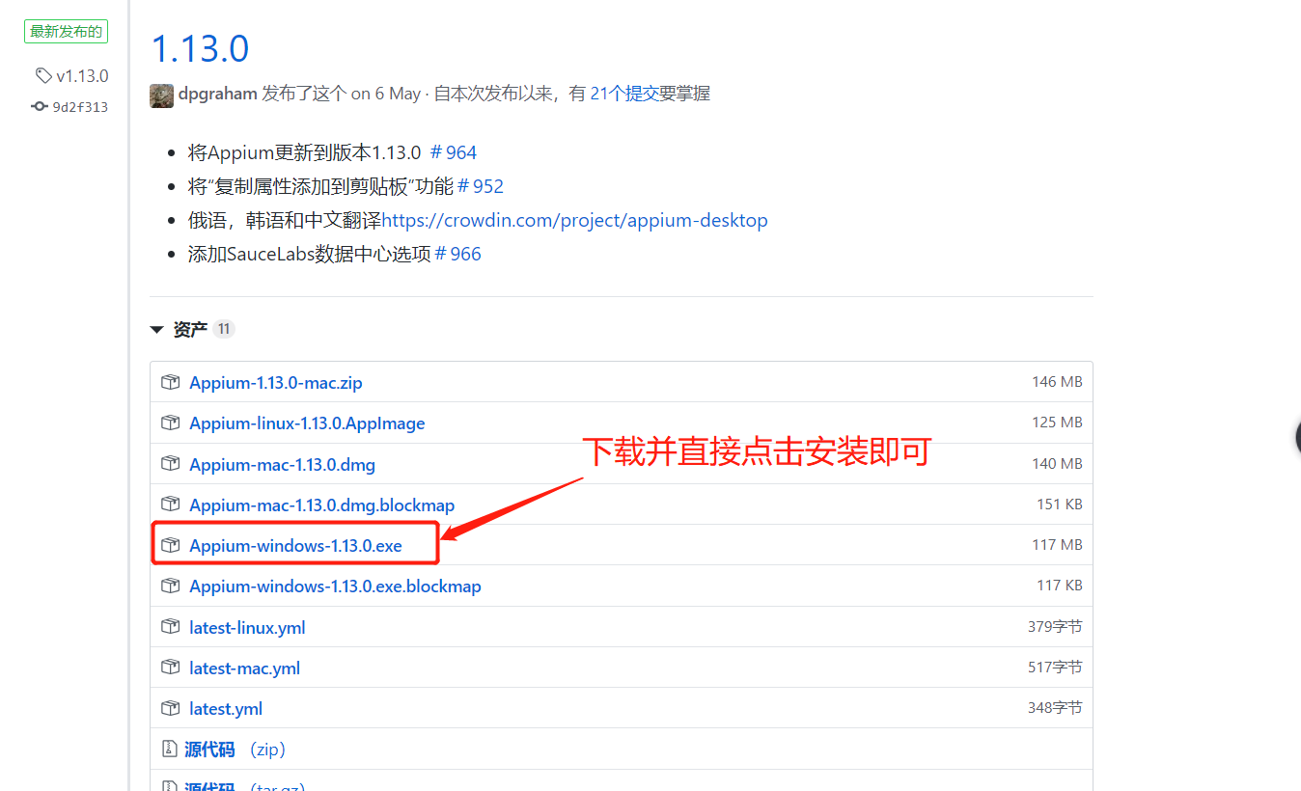Download latest.yml file
The height and width of the screenshot is (791, 1301).
tap(226, 709)
